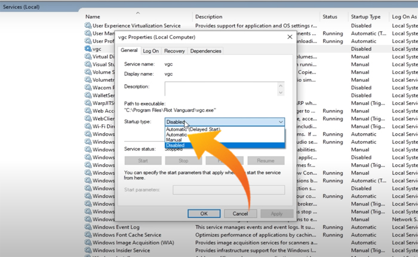Go to the Dependencies tab

tap(205, 51)
